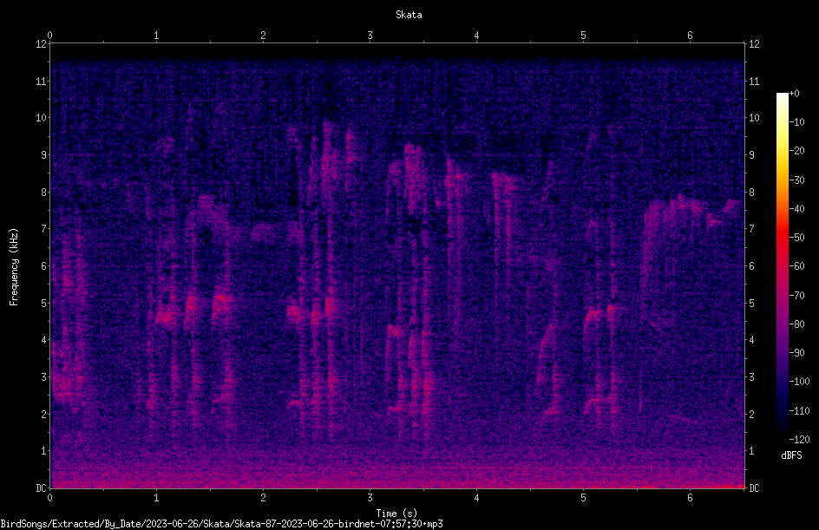Click the 10 label on the left frequency axis
The width and height of the screenshot is (819, 530).
[41, 118]
